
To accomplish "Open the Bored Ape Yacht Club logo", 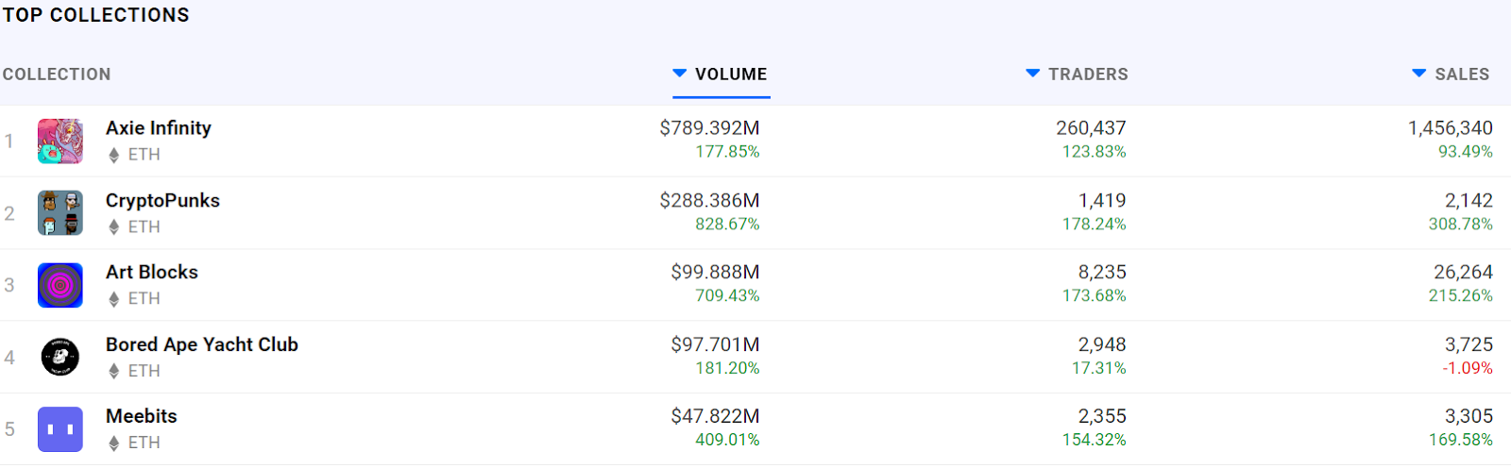I will pyautogui.click(x=60, y=358).
